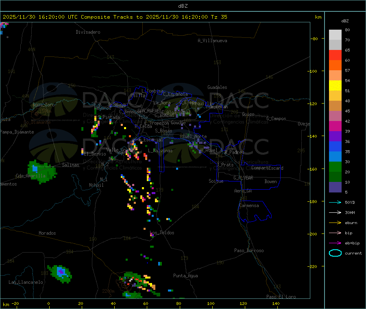Click the 'Bowen' map label
Screen dimensions: 366x309
(x=271, y=182)
